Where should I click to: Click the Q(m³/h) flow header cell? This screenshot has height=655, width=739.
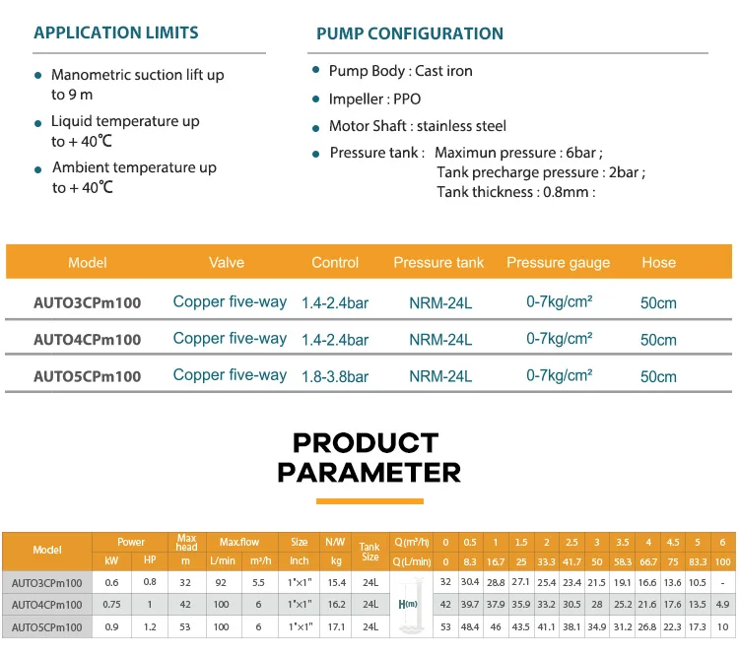pyautogui.click(x=412, y=543)
